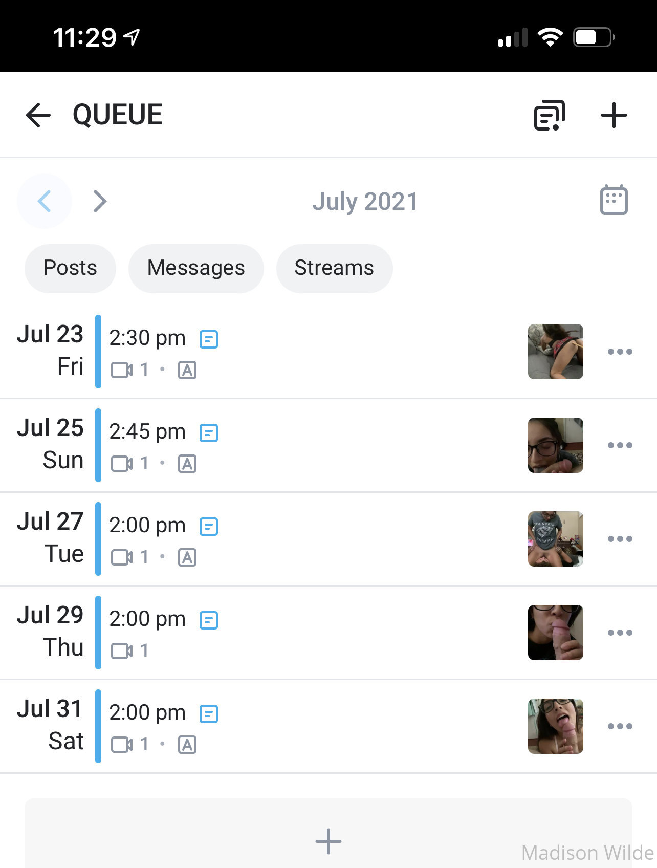The height and width of the screenshot is (868, 657).
Task: Open the calendar view icon
Action: [x=614, y=200]
